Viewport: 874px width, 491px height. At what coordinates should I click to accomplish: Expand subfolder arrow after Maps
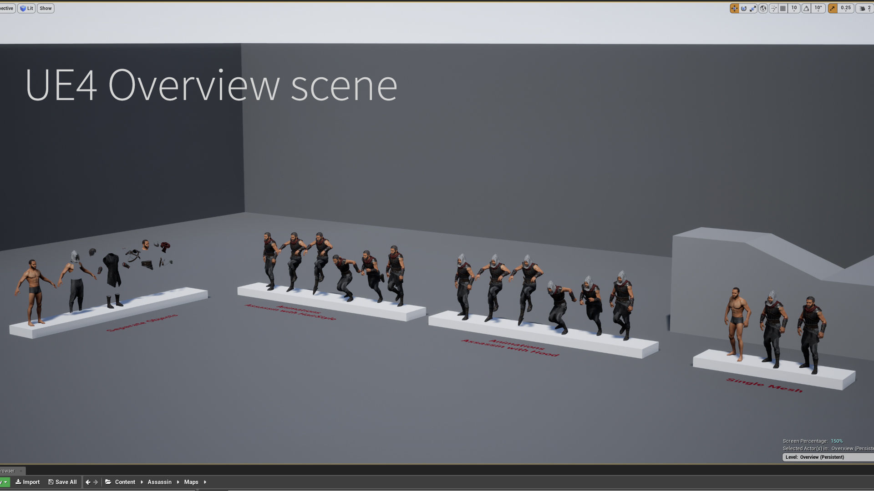(205, 482)
